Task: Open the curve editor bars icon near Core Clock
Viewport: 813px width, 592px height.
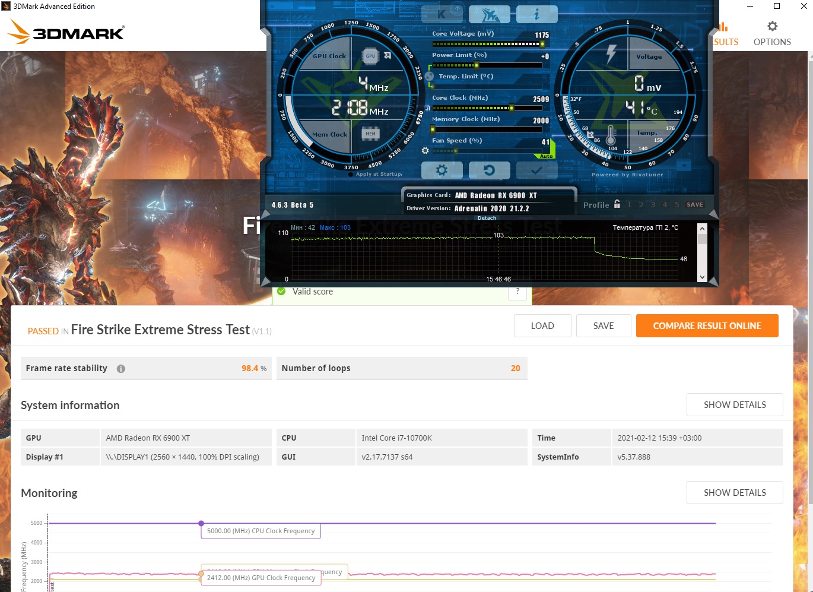Action: pos(427,108)
